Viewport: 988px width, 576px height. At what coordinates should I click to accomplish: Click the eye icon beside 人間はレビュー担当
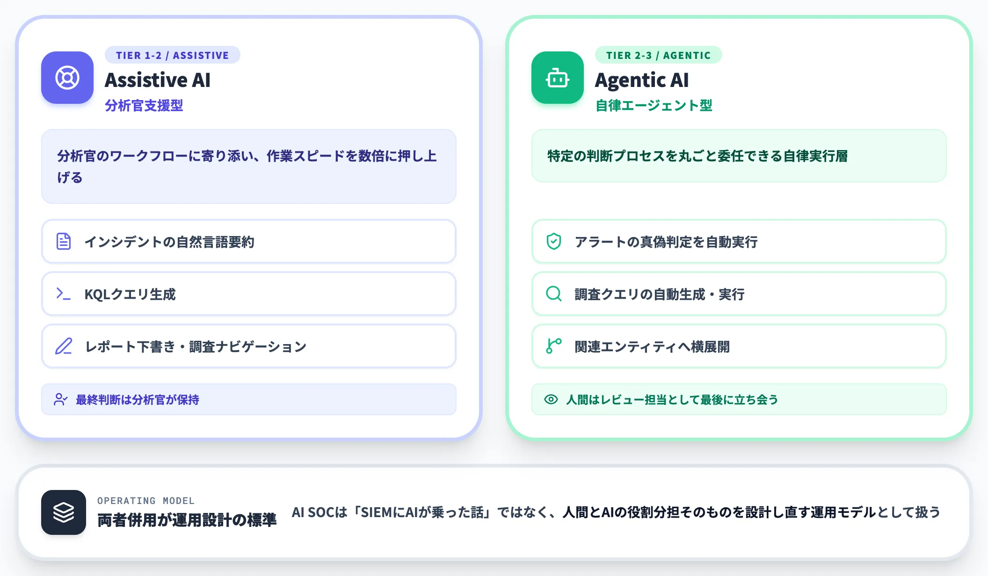tap(551, 399)
